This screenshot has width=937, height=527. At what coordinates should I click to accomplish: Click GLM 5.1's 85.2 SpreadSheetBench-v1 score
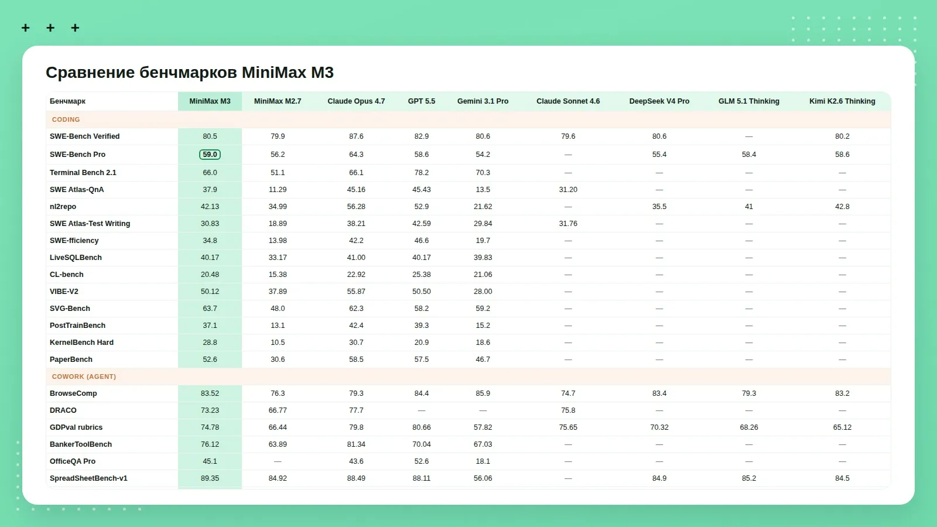click(749, 478)
